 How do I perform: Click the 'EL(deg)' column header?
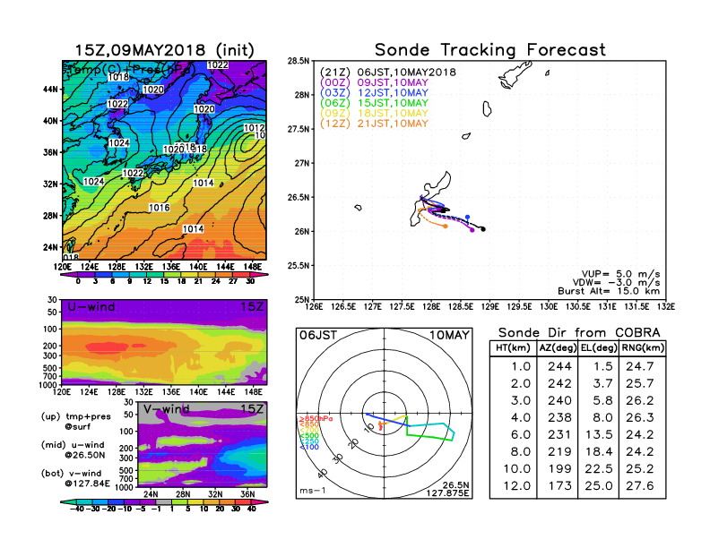(x=599, y=348)
